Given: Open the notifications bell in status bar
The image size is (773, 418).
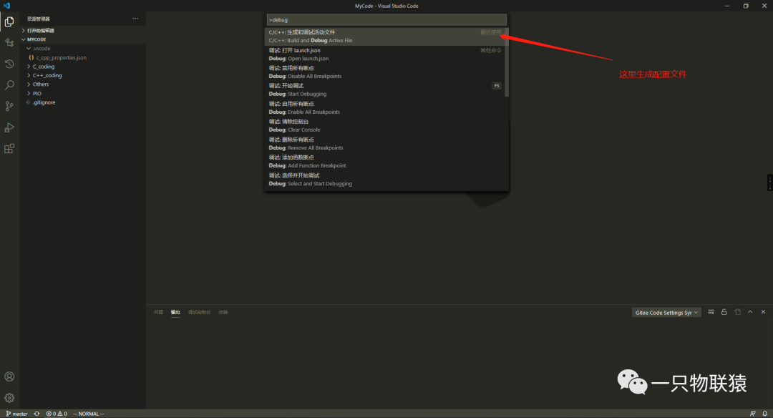Looking at the screenshot, I should [764, 414].
